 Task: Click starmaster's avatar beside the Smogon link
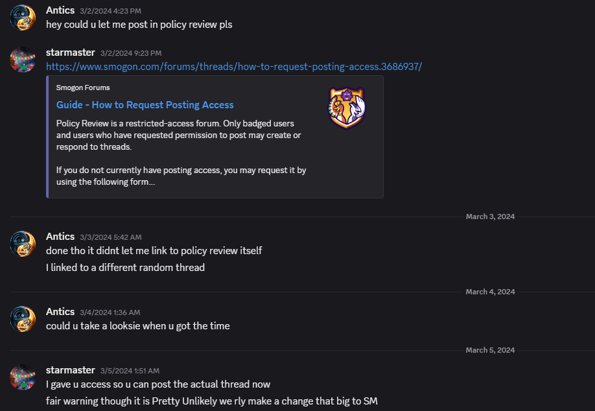point(23,59)
